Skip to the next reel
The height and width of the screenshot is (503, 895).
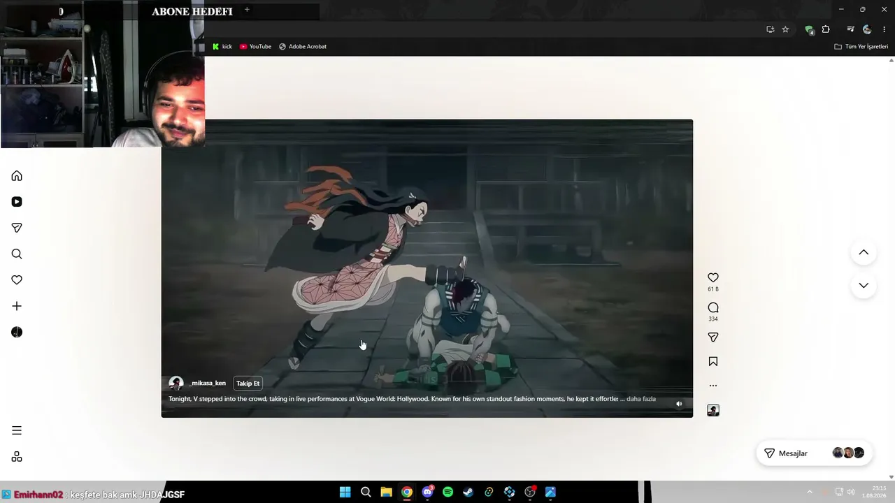[x=864, y=285]
